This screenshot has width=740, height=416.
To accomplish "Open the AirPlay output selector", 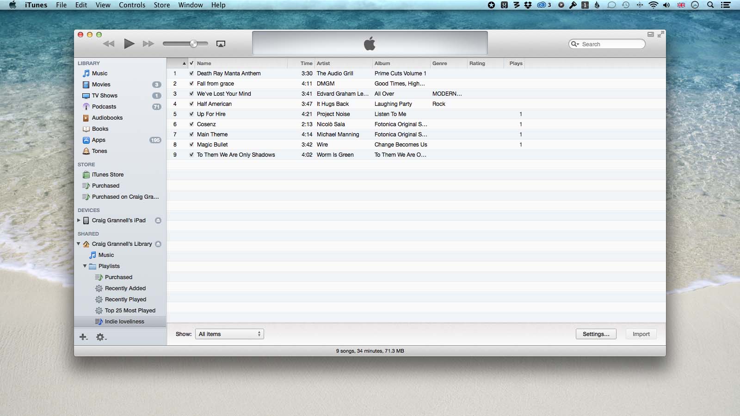I will (x=221, y=44).
